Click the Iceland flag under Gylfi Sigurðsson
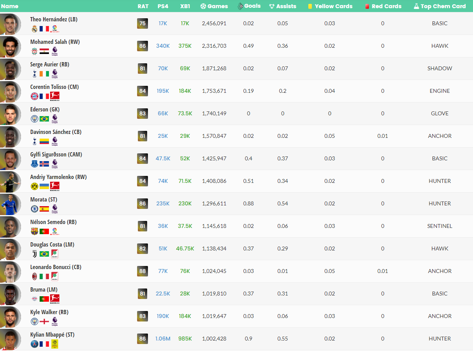Screen dimensions: 473x351 click(x=44, y=164)
